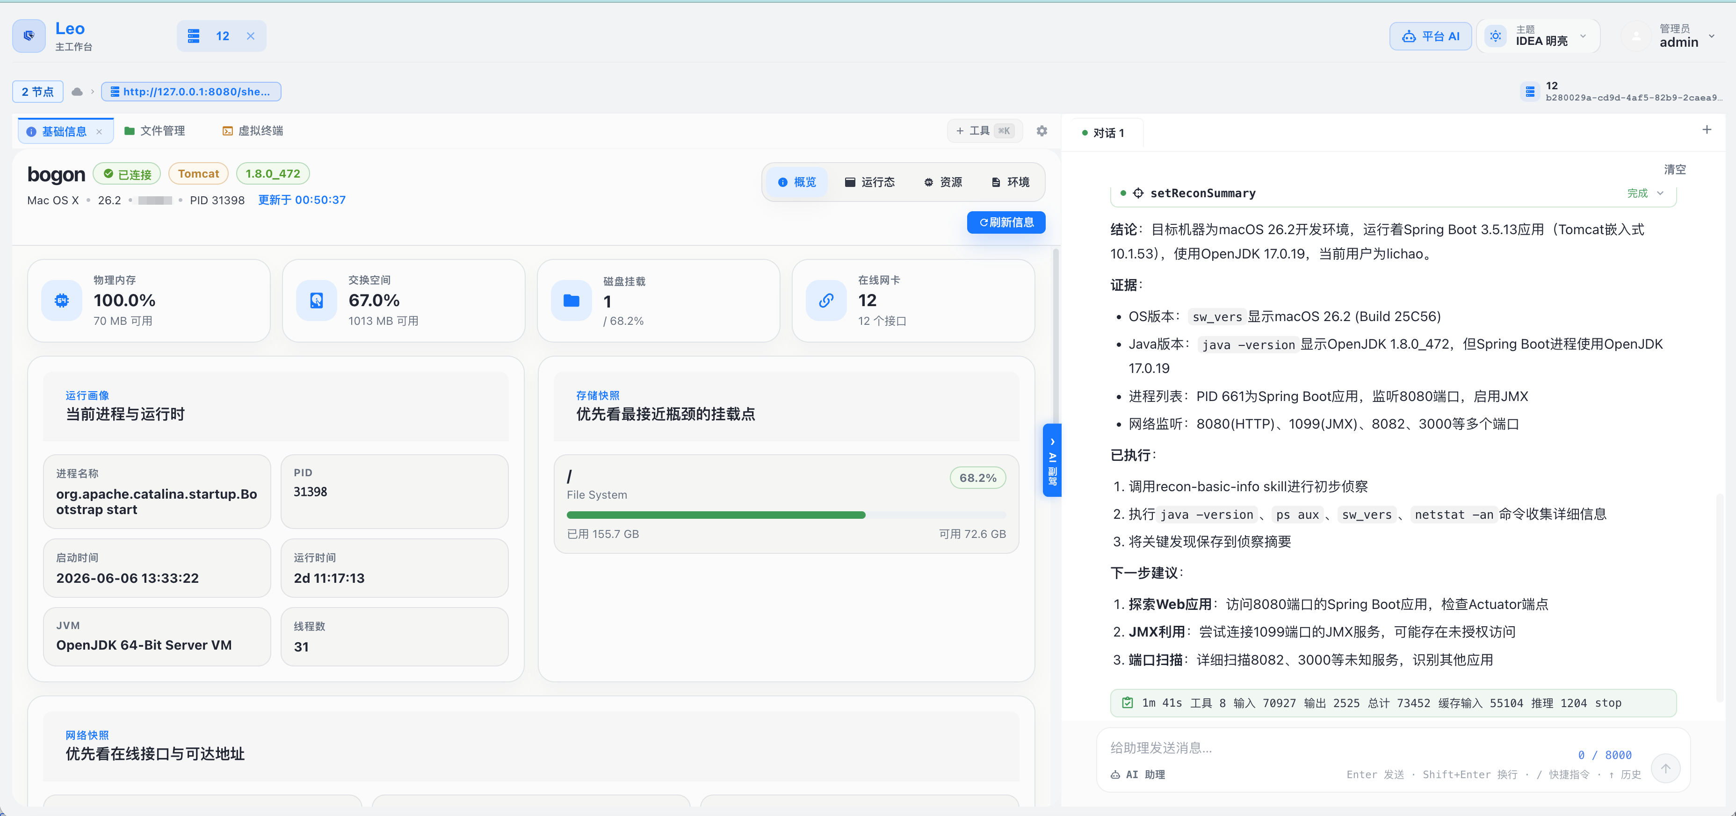The width and height of the screenshot is (1736, 816).
Task: Select the 概览 view tab
Action: pyautogui.click(x=797, y=182)
